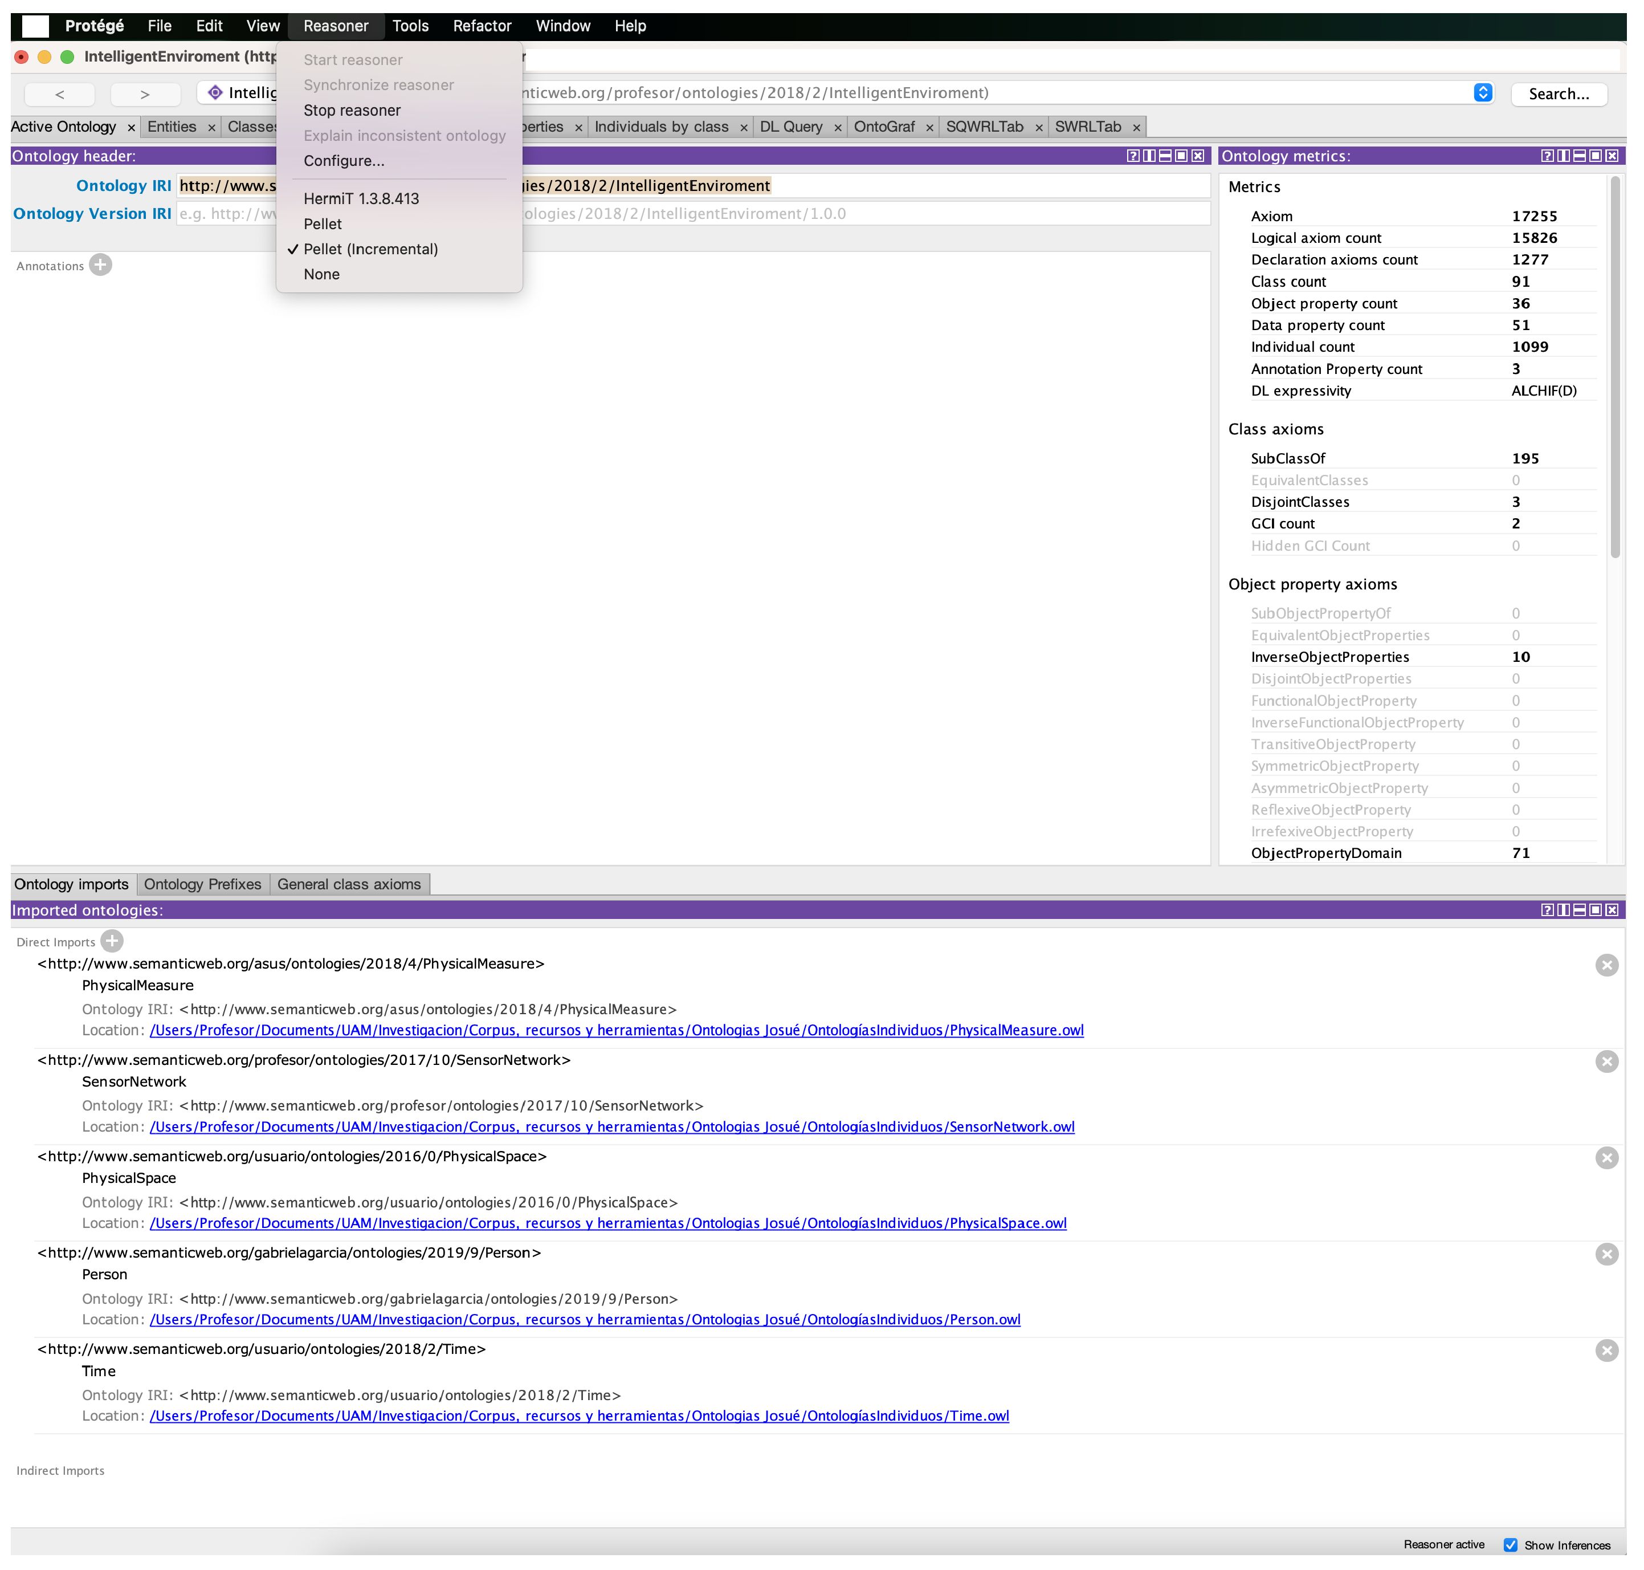Open Configure... in Reasoner menu
The height and width of the screenshot is (1570, 1644).
tap(344, 161)
